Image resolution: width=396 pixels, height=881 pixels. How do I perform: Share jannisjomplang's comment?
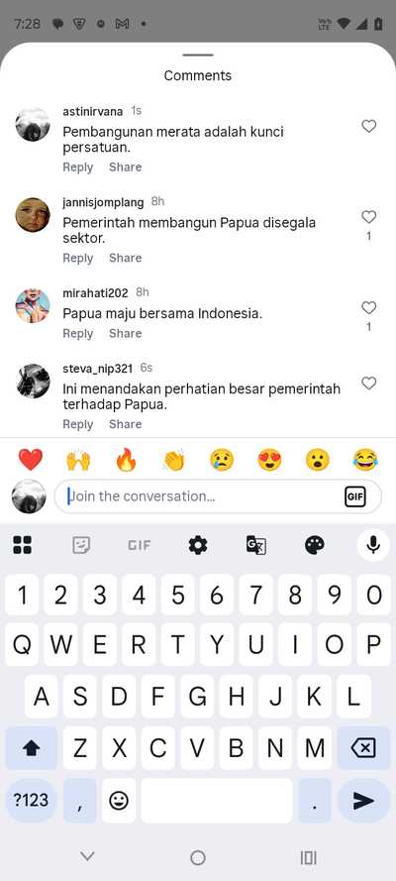click(x=125, y=258)
